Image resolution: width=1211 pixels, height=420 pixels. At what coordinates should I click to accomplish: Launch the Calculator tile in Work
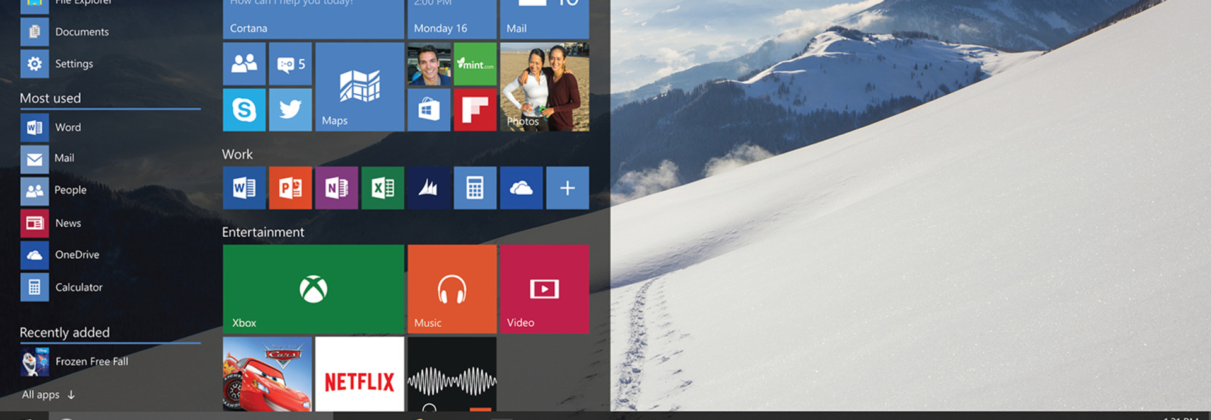tap(475, 188)
